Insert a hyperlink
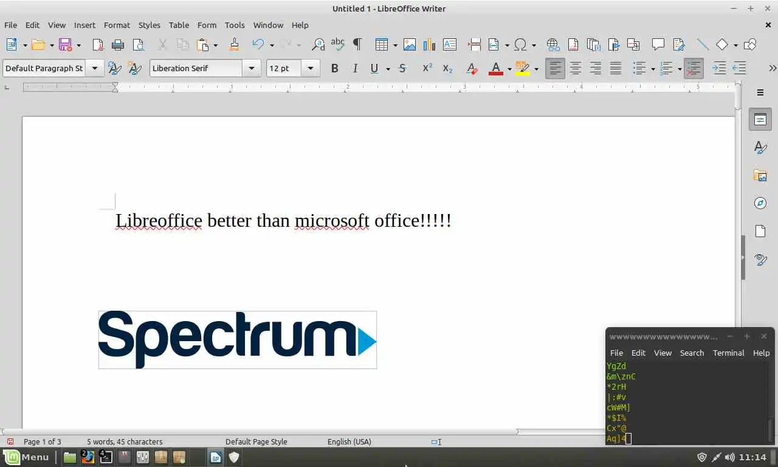Image resolution: width=778 pixels, height=467 pixels. 553,44
